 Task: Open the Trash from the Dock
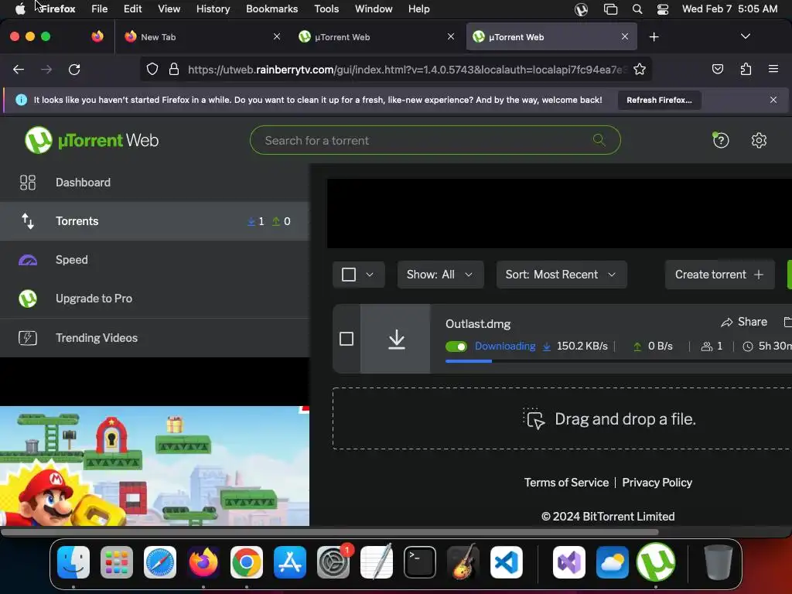click(718, 562)
